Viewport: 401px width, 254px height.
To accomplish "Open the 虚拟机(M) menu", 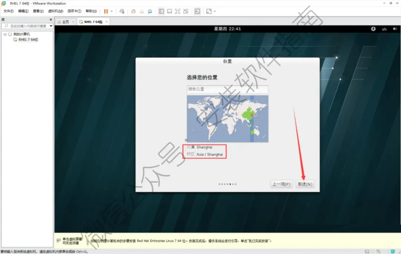I will (55, 11).
